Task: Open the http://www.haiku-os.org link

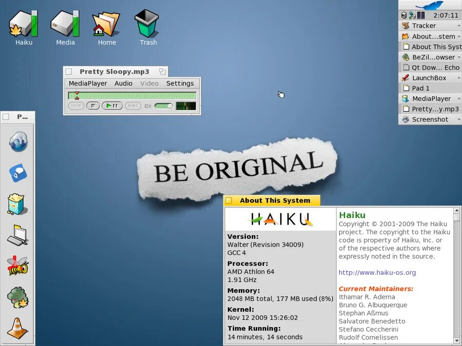Action: click(377, 273)
